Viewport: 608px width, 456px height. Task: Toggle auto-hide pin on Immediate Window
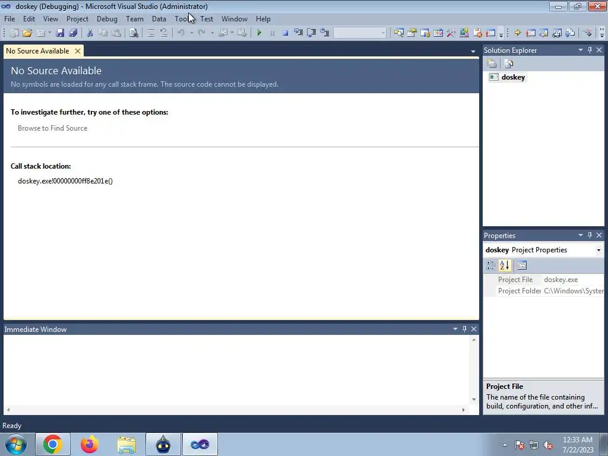(464, 329)
